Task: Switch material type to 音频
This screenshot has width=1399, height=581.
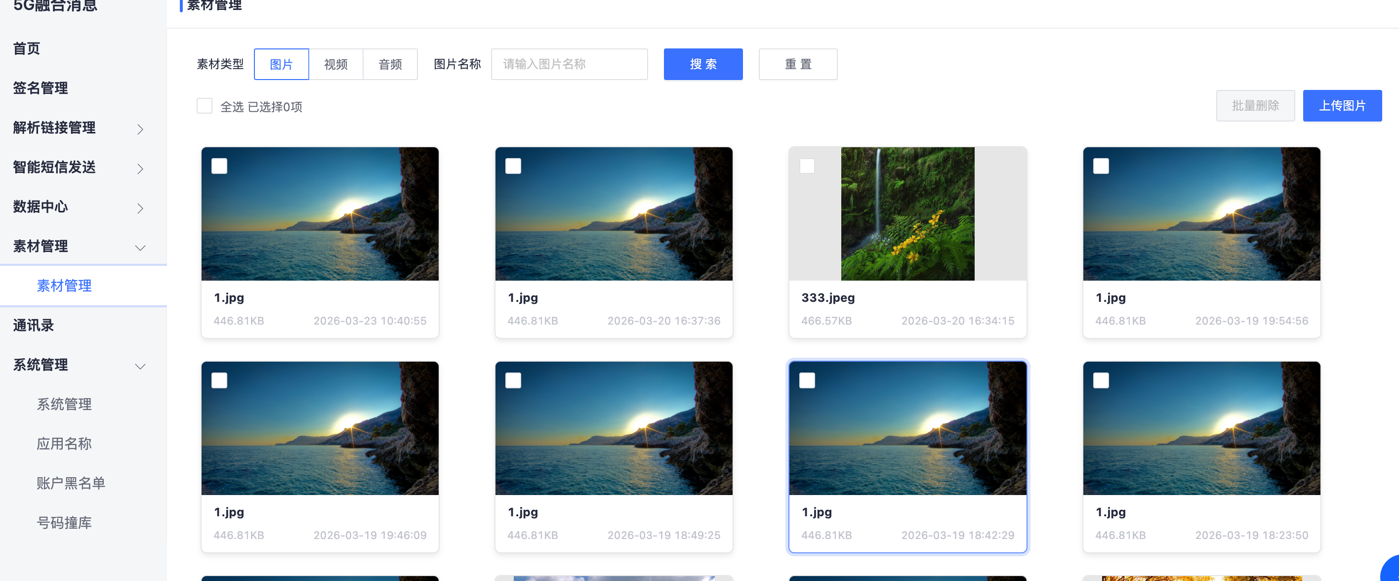Action: coord(390,64)
